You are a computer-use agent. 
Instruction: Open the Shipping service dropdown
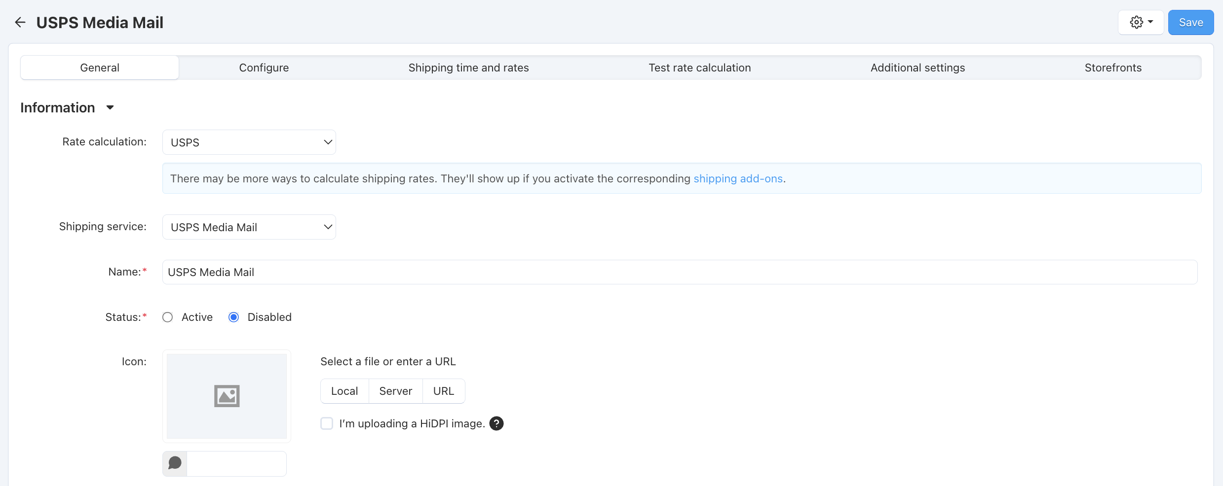(x=249, y=227)
